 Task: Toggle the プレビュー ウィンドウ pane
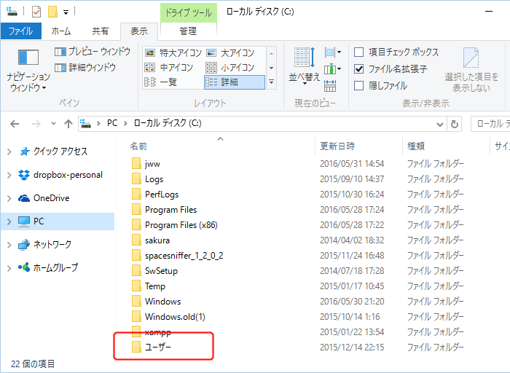tap(93, 52)
